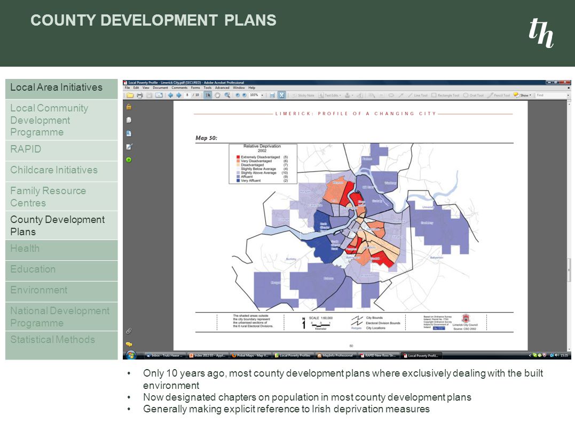Select the Sticky Note tool
The height and width of the screenshot is (423, 575).
click(303, 95)
